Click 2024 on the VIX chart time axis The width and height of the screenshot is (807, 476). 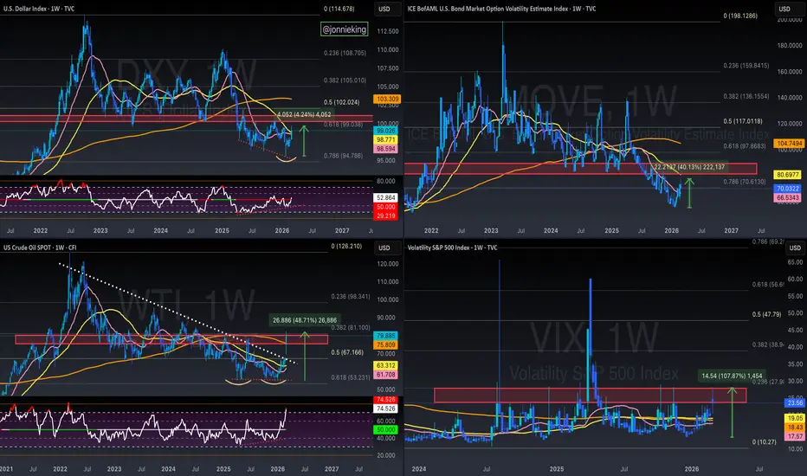(419, 469)
